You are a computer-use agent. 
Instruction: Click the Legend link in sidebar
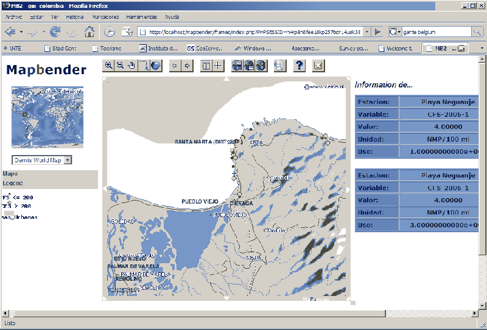(x=13, y=183)
